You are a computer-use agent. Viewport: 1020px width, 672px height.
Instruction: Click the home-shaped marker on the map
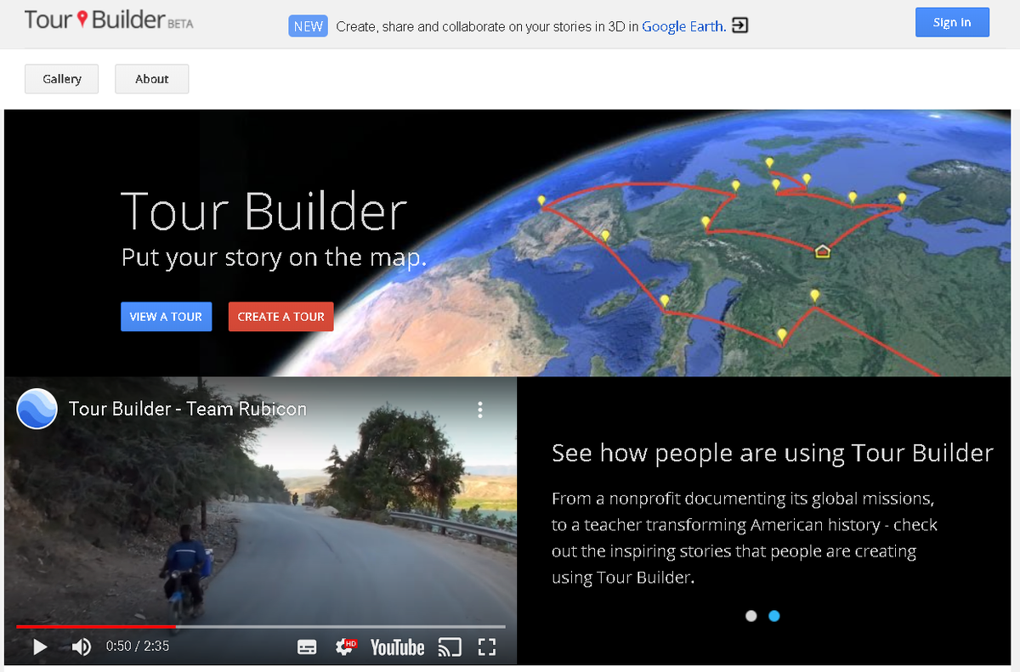(x=822, y=251)
